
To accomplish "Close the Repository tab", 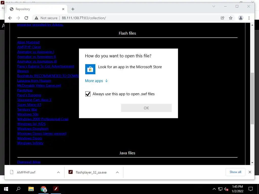I will pos(63,9).
